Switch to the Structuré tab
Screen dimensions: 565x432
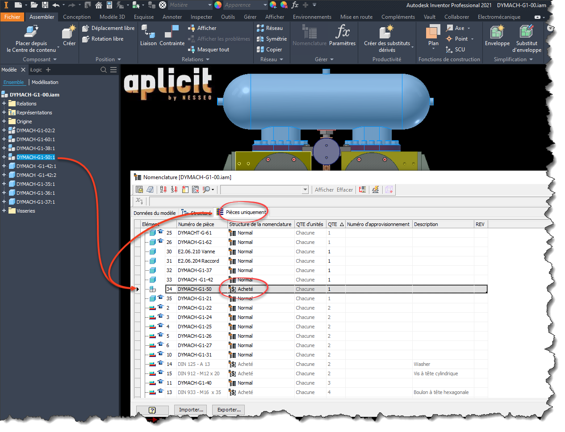click(x=197, y=213)
